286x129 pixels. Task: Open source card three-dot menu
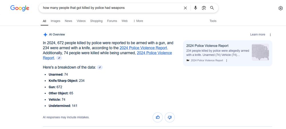(x=227, y=60)
